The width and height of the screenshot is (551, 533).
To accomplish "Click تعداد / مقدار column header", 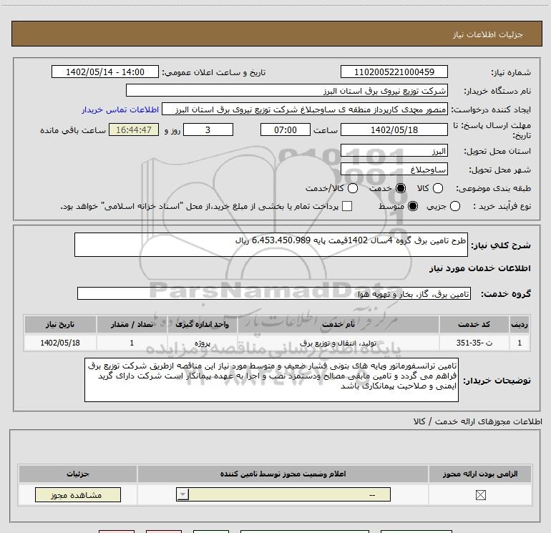I will [x=132, y=324].
